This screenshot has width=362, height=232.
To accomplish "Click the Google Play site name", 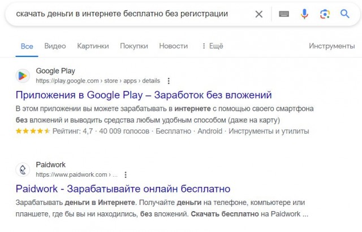I will [55, 71].
